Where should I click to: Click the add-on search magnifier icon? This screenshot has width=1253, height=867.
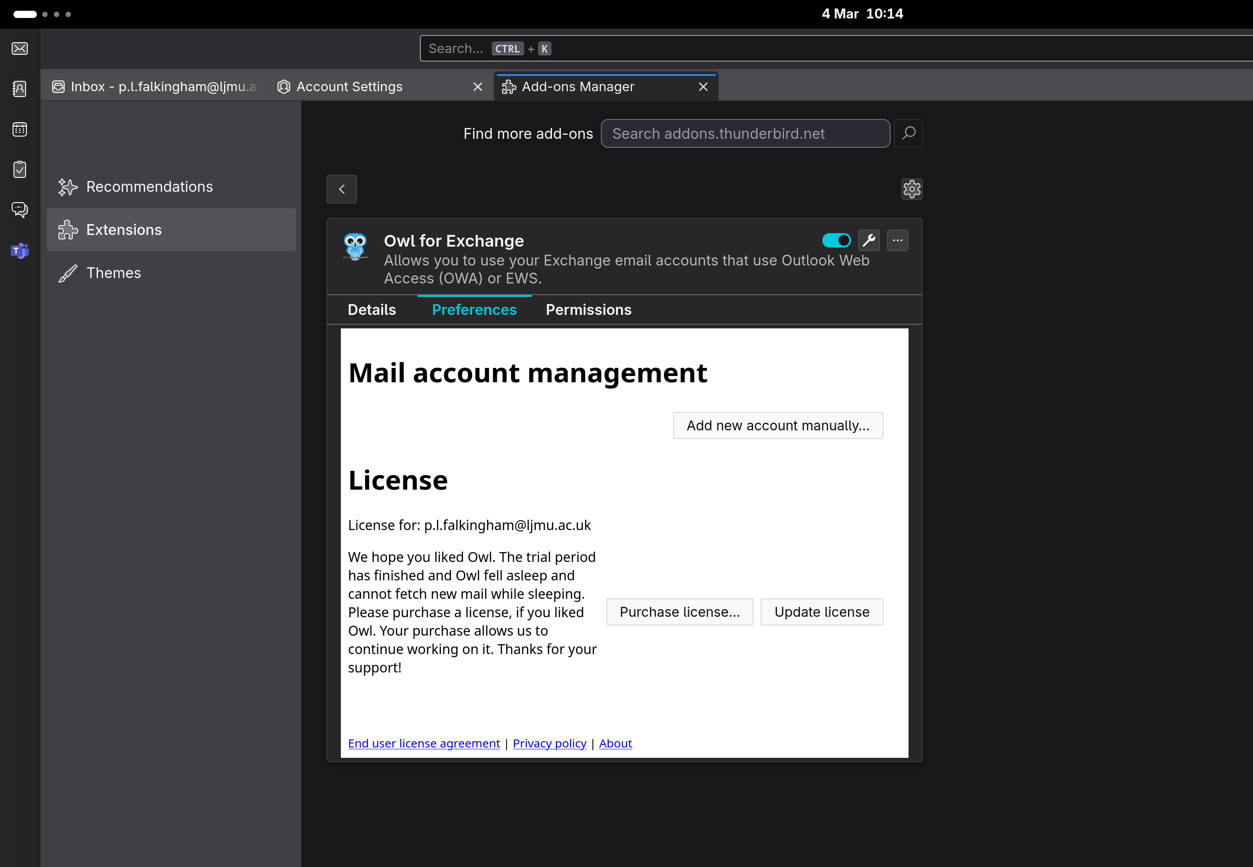[x=909, y=133]
